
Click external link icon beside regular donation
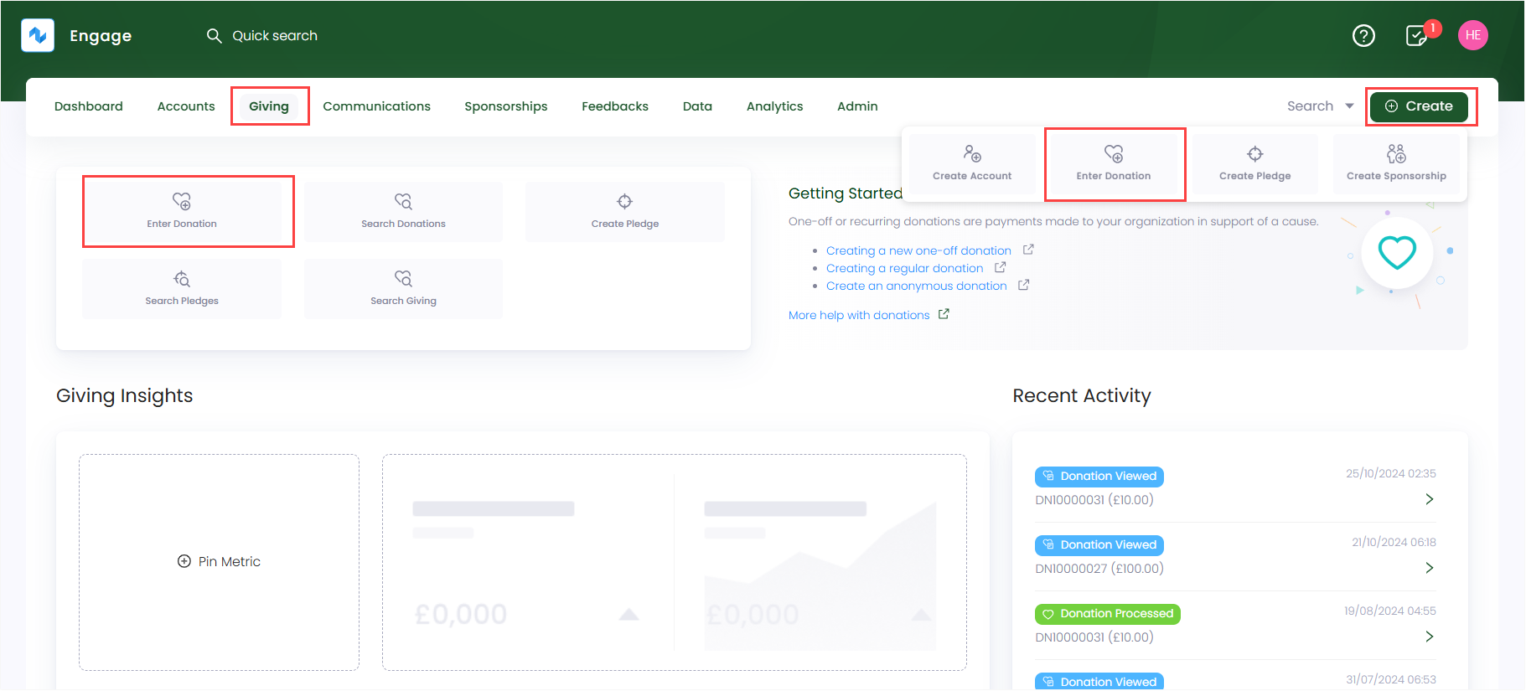[x=1000, y=267]
